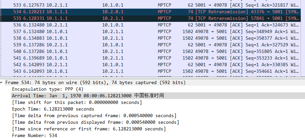Select packet 541 with Seq=353233
The height and width of the screenshot is (138, 305).
tap(151, 58)
